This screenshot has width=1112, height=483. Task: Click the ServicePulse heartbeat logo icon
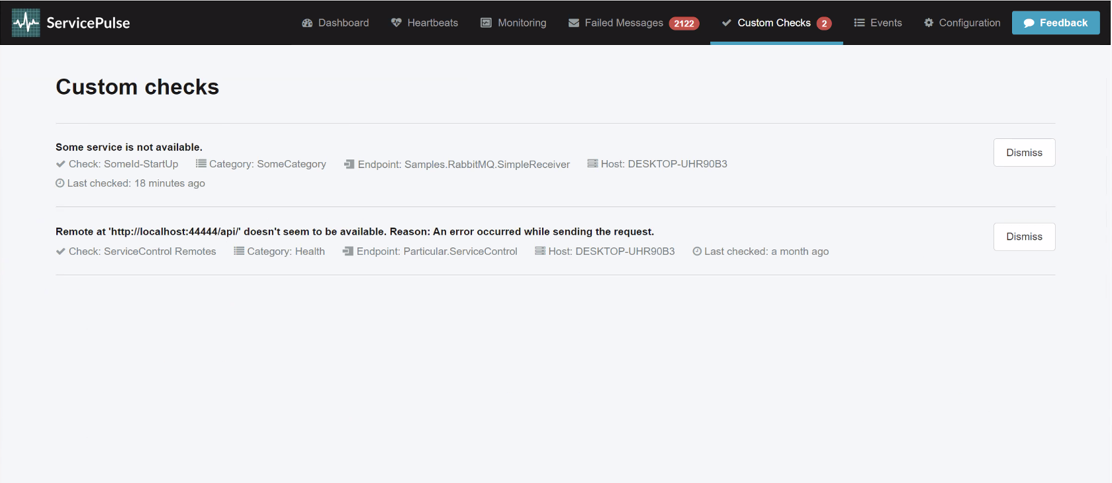point(26,22)
